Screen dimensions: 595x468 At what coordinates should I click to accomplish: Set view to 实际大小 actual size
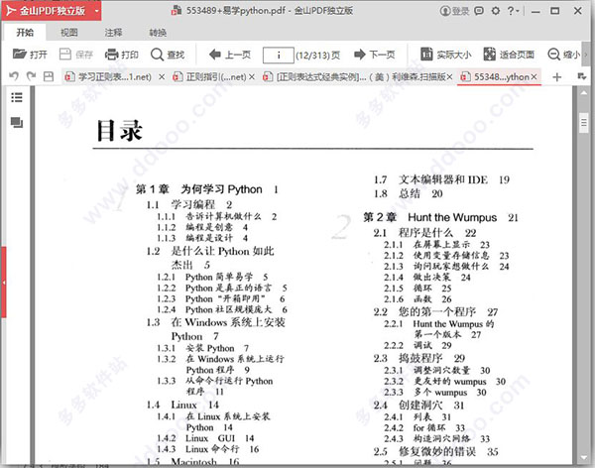(x=446, y=55)
